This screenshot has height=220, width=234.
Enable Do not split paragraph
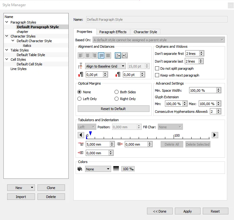pos(157,68)
